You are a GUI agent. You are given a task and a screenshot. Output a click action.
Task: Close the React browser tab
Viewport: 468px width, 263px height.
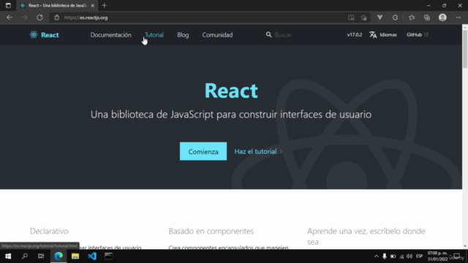tap(93, 5)
